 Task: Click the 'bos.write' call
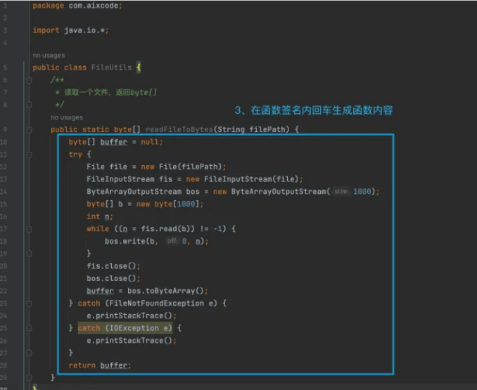(125, 242)
